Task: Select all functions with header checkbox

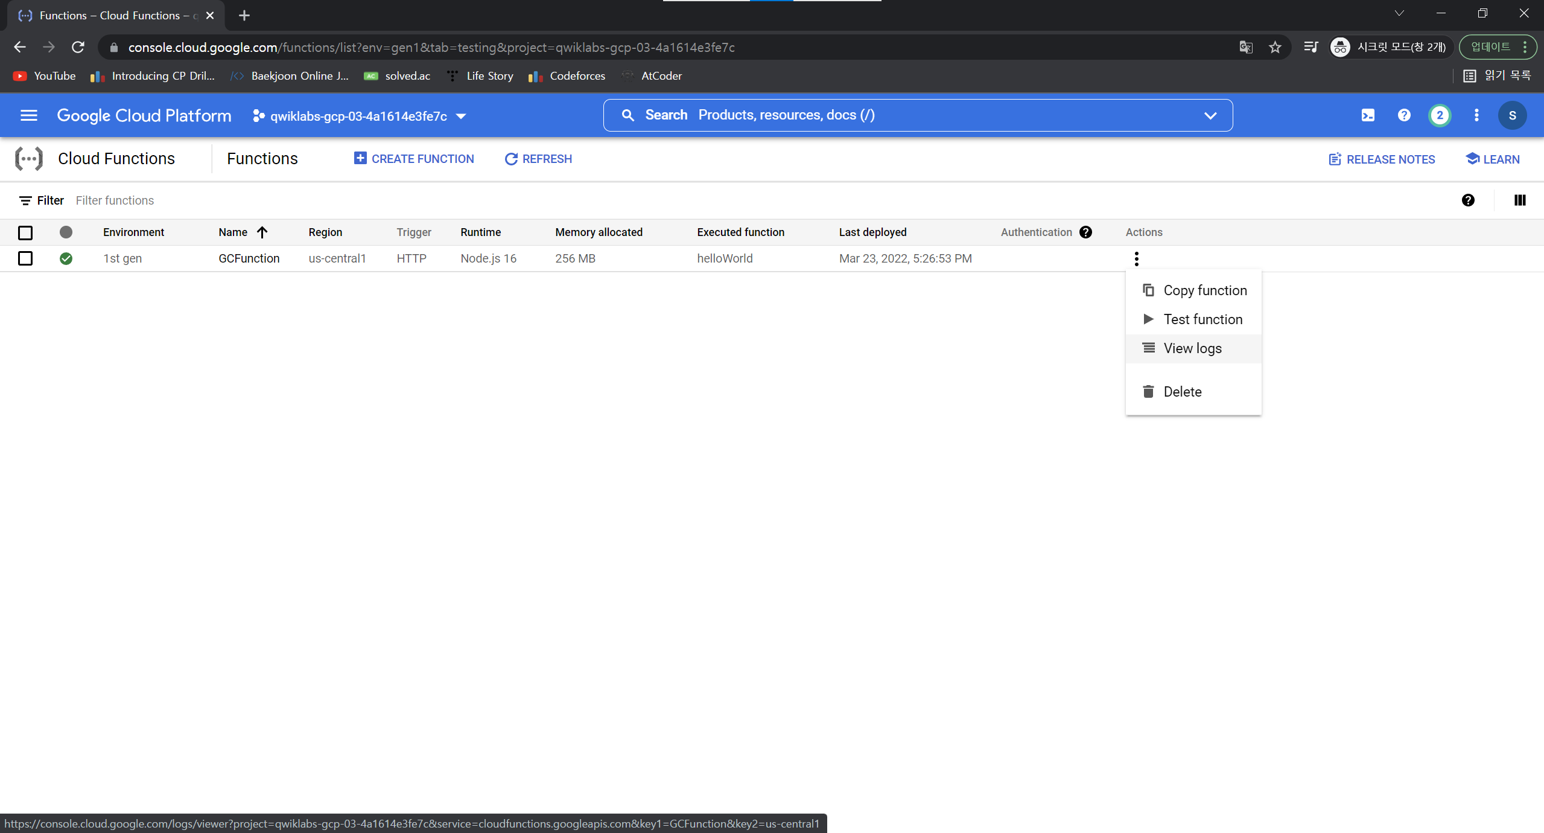Action: click(x=25, y=232)
